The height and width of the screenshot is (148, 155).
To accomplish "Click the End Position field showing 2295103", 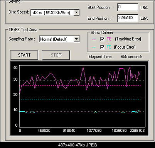I will click(x=128, y=18).
